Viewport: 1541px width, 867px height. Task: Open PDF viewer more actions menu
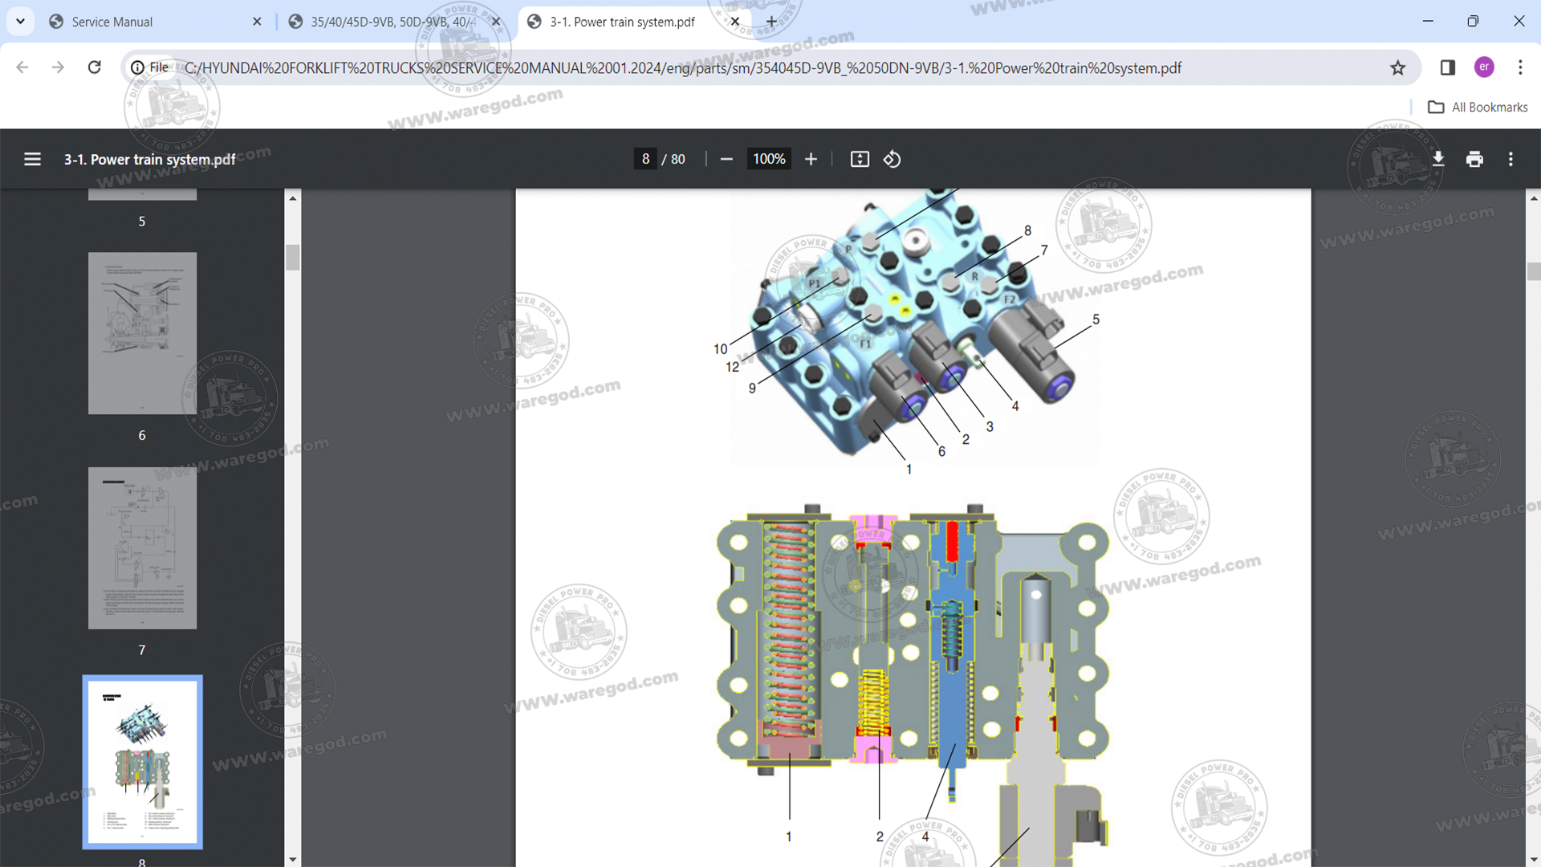[x=1511, y=159]
